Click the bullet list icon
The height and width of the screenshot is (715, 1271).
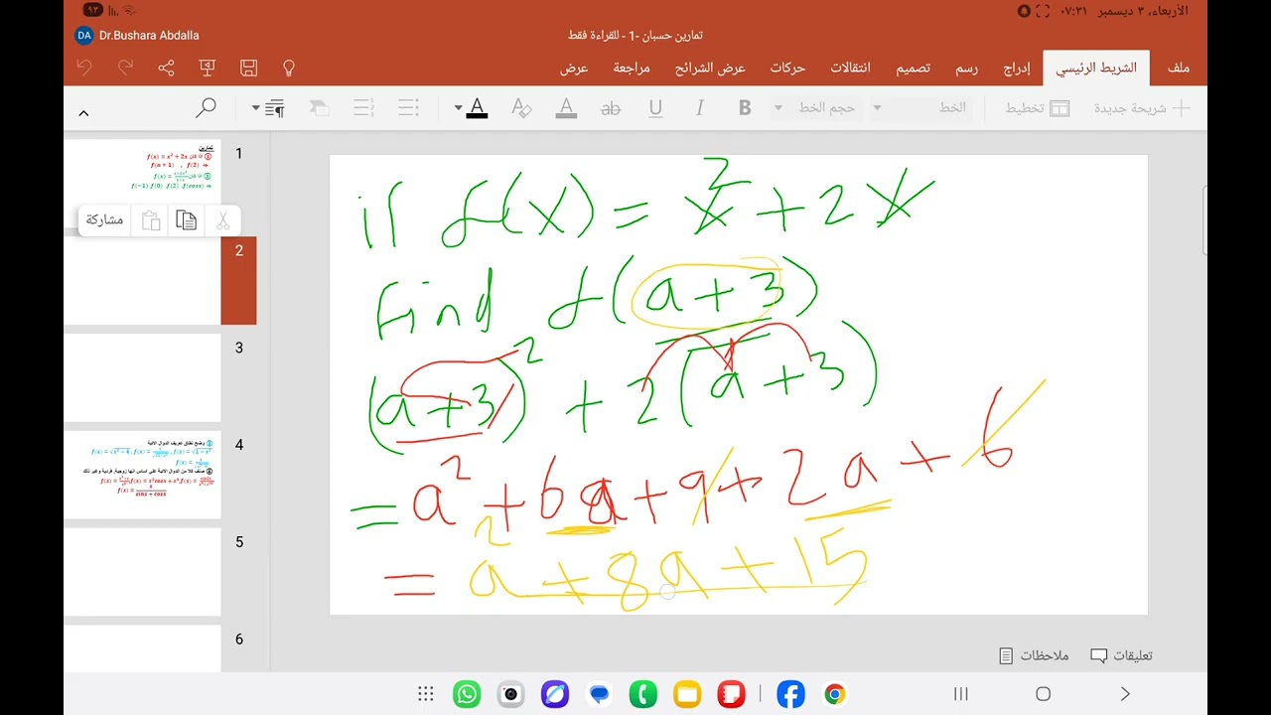click(x=408, y=108)
